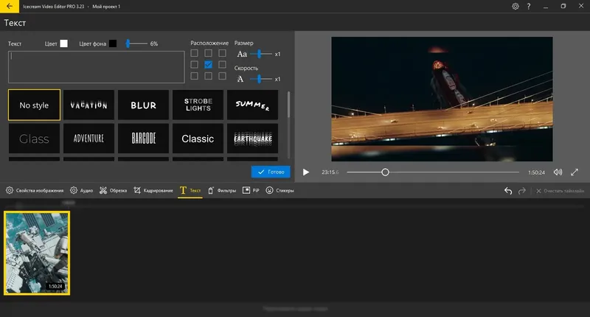Undo the last action with the arrow
Viewport: 590px width, 317px height.
[507, 191]
